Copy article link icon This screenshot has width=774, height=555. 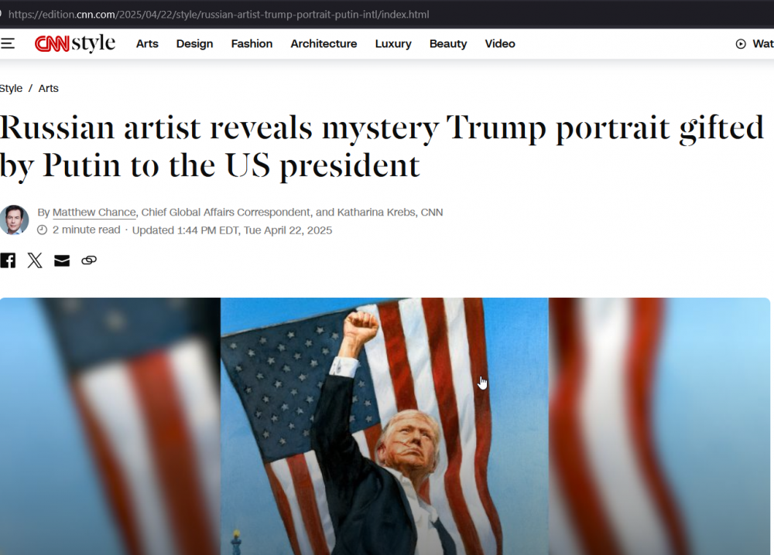[89, 260]
